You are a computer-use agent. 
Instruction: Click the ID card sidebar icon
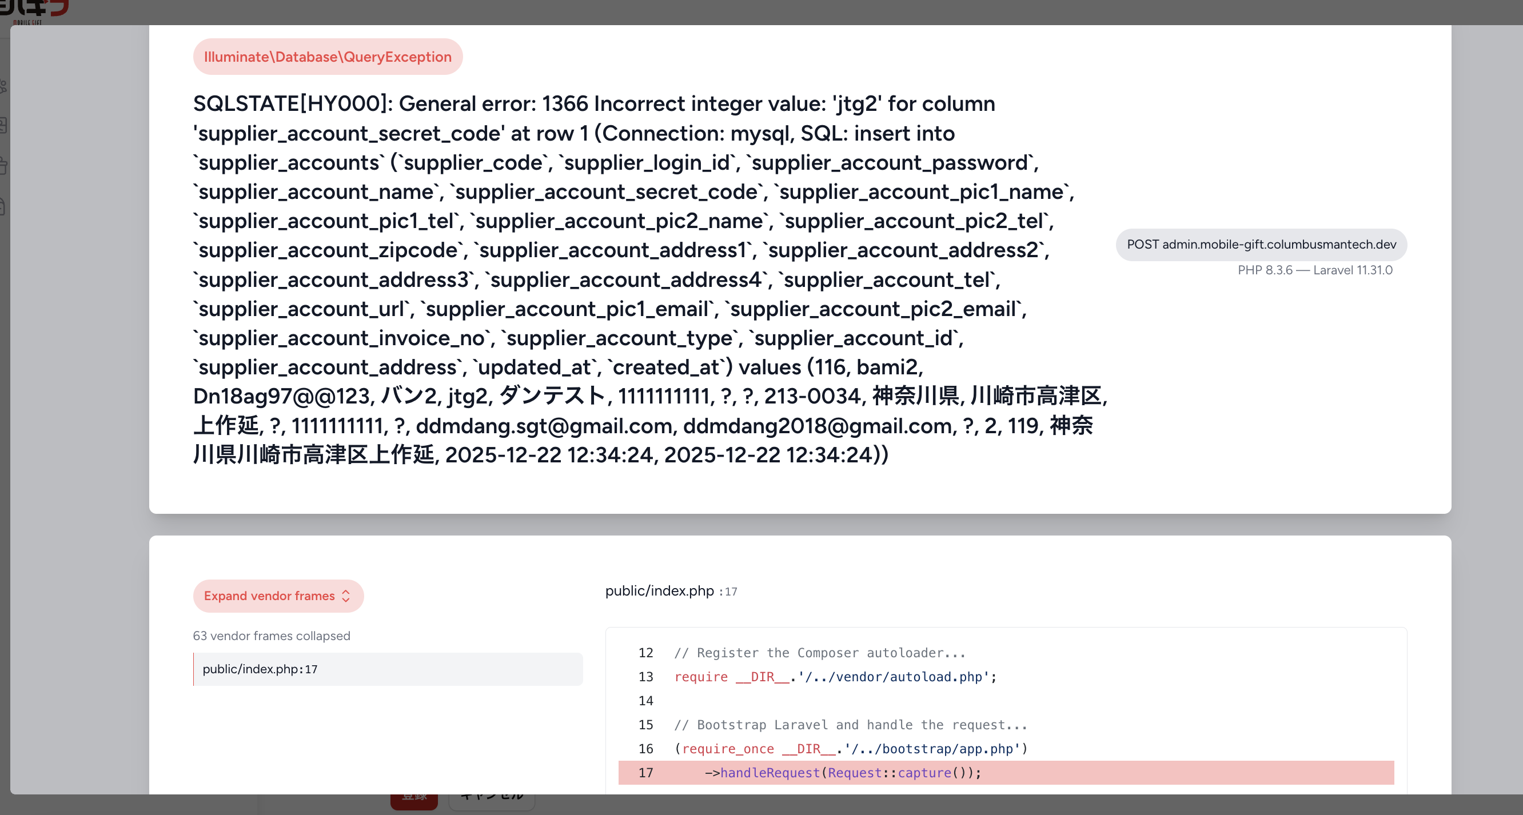point(3,125)
